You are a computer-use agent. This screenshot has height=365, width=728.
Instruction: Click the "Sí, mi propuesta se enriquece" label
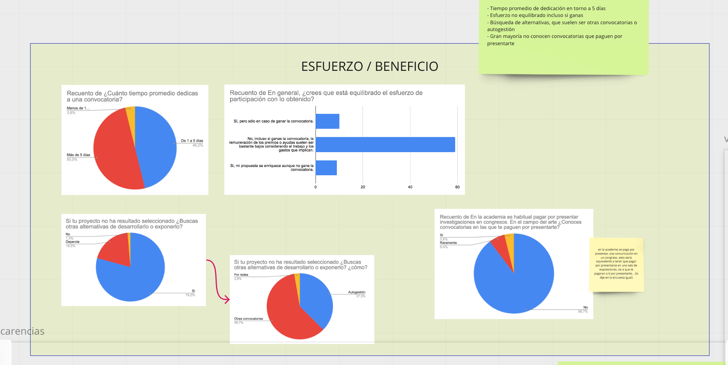click(x=272, y=168)
